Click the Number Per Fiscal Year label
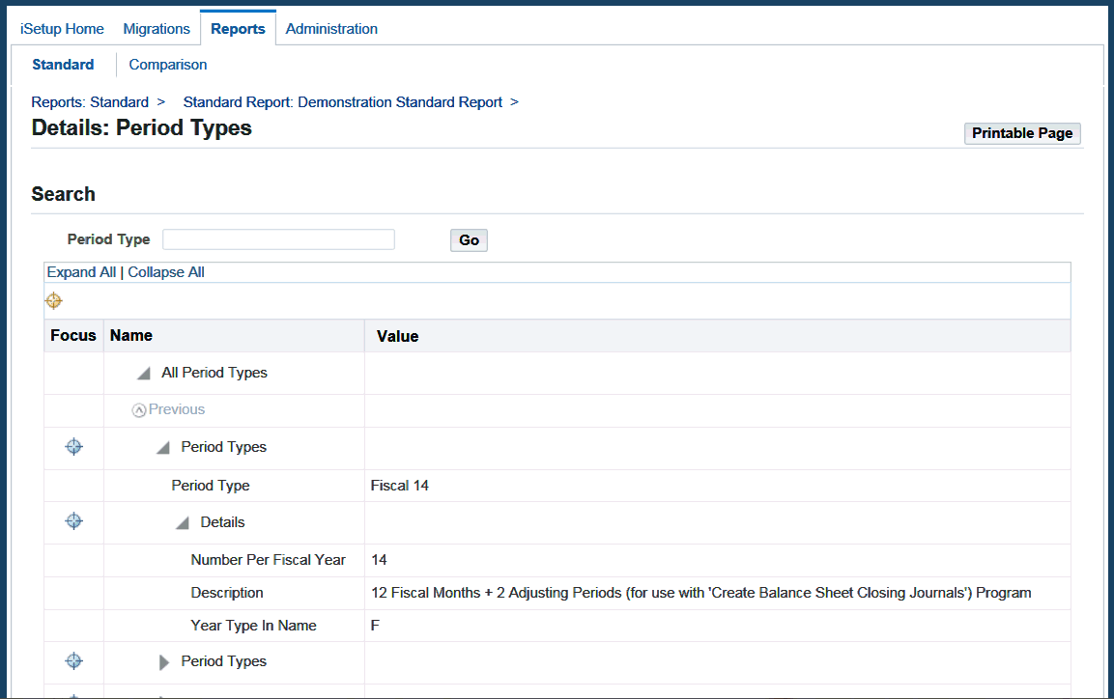 pos(268,560)
